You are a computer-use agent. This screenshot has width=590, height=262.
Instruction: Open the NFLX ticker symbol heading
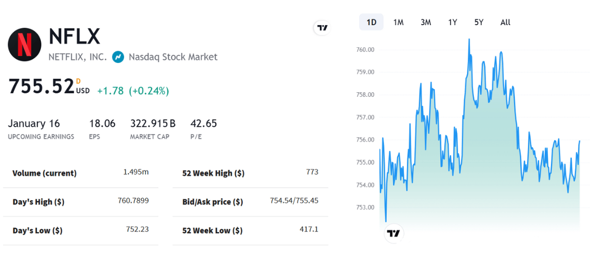[74, 36]
